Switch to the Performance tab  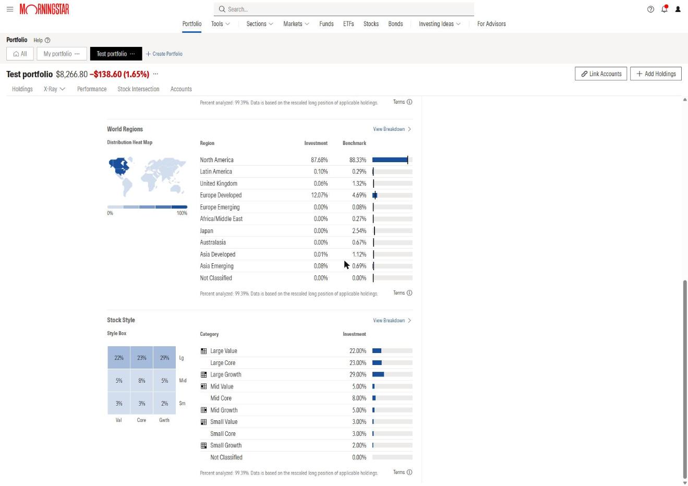click(92, 89)
